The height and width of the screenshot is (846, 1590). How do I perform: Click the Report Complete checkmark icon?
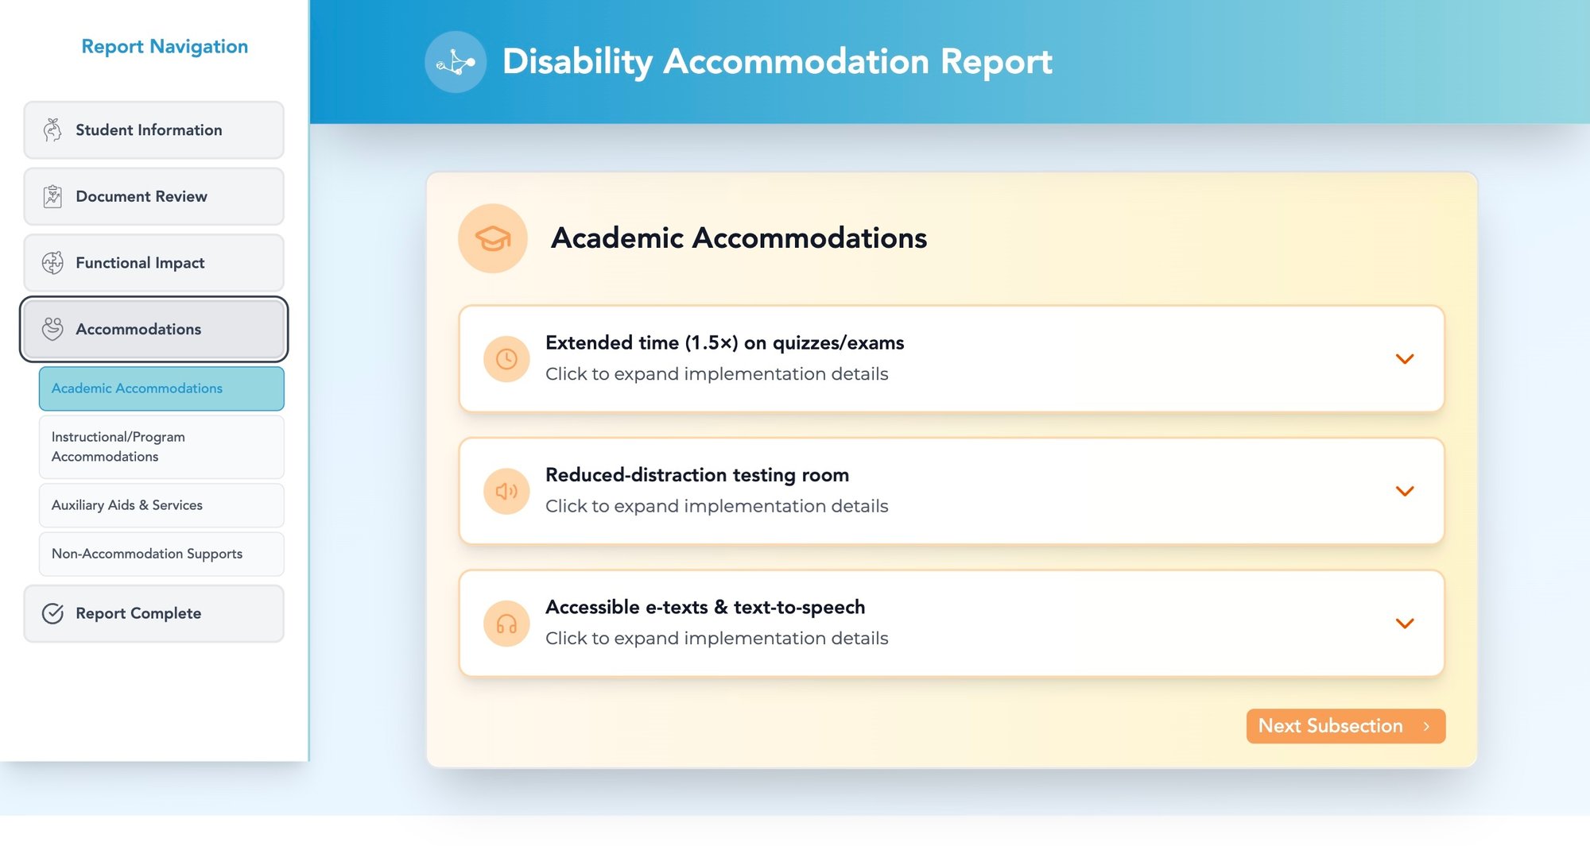[52, 613]
